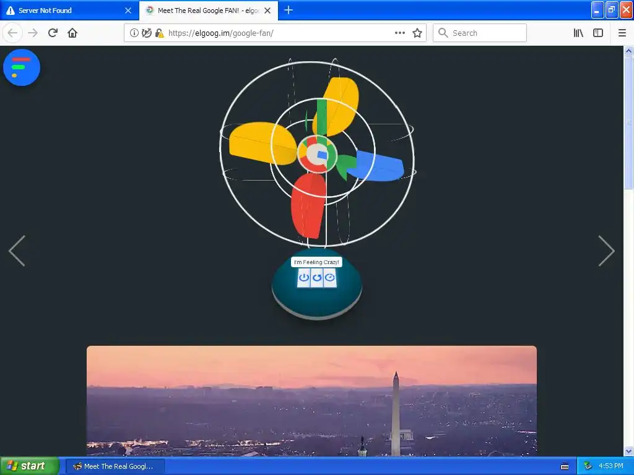Image resolution: width=634 pixels, height=475 pixels.
Task: Click the browser Back arrow
Action: coord(12,33)
